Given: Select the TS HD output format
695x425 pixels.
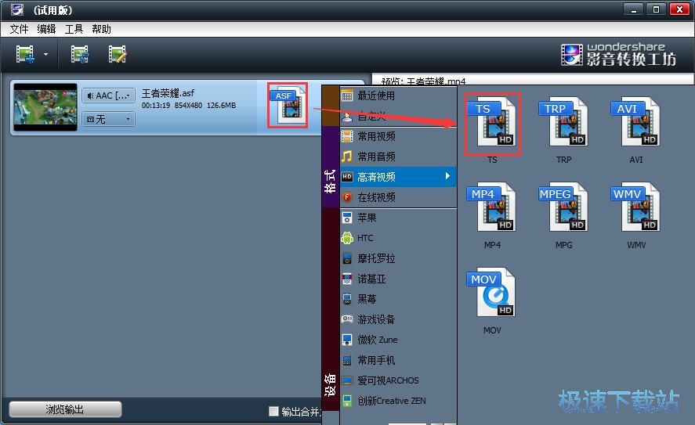Looking at the screenshot, I should (491, 122).
